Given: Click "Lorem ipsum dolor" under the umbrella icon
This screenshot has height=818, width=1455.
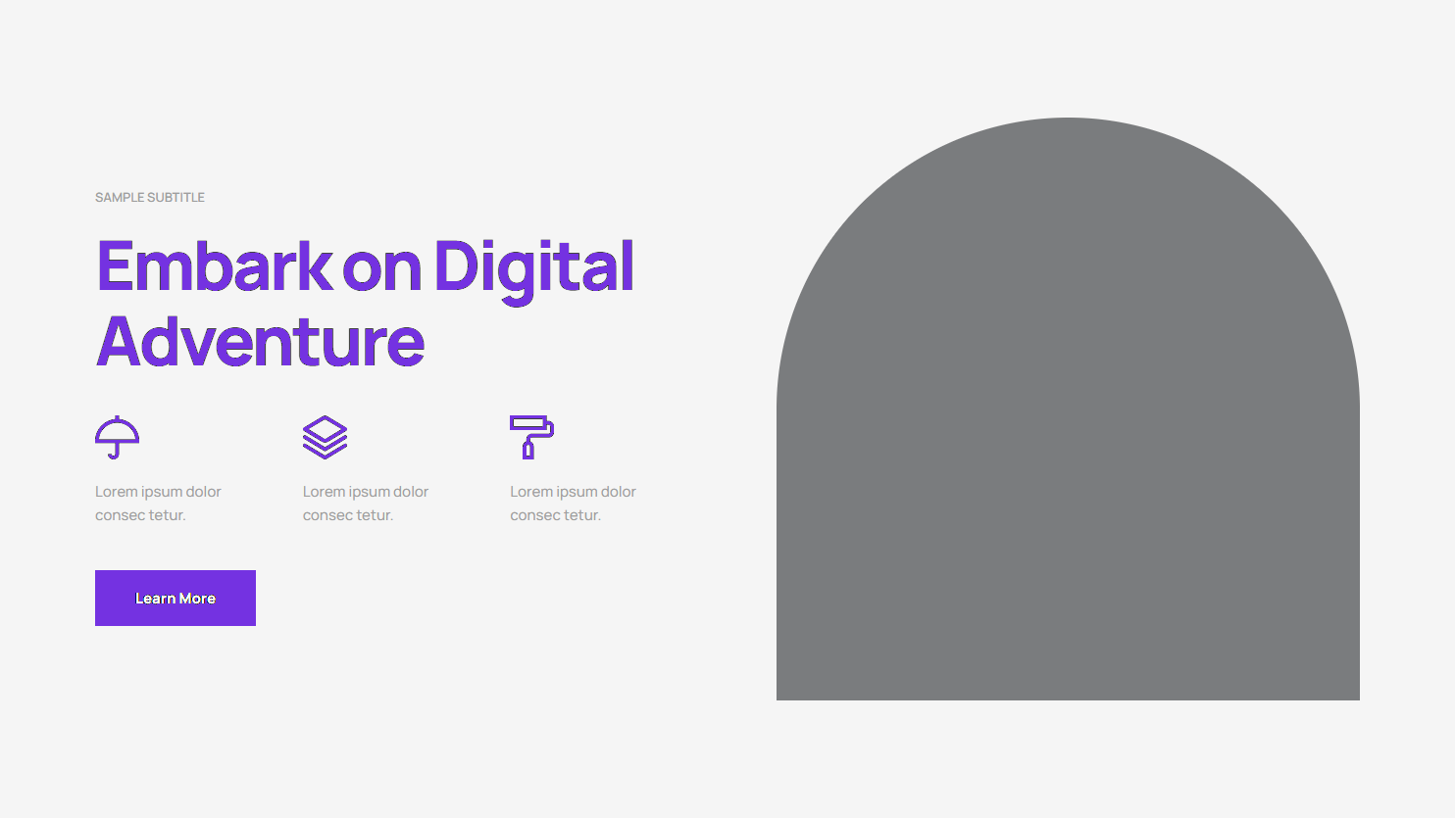Looking at the screenshot, I should pos(158,492).
